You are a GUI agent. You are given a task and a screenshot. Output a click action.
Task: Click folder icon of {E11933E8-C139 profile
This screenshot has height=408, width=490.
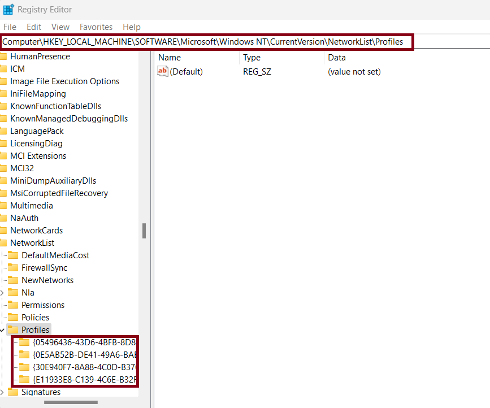tap(24, 380)
